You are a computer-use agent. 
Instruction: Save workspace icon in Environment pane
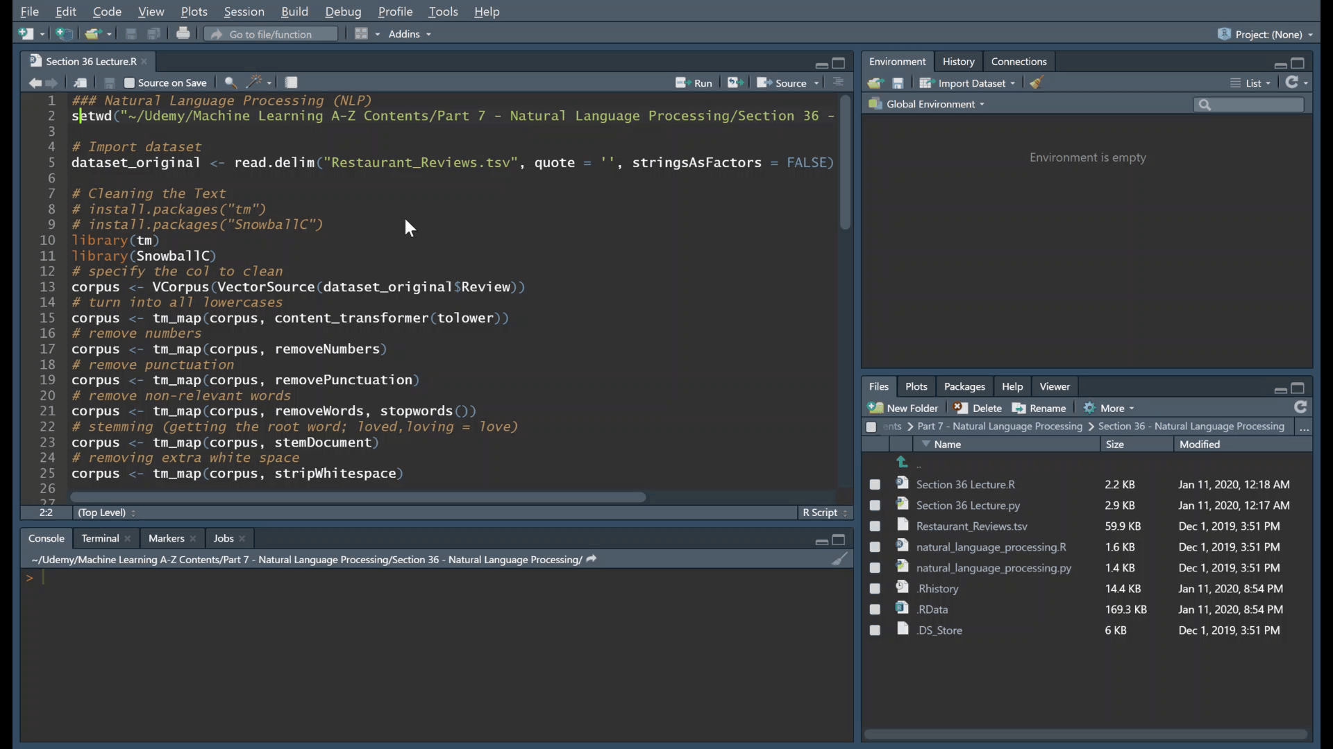(x=898, y=83)
